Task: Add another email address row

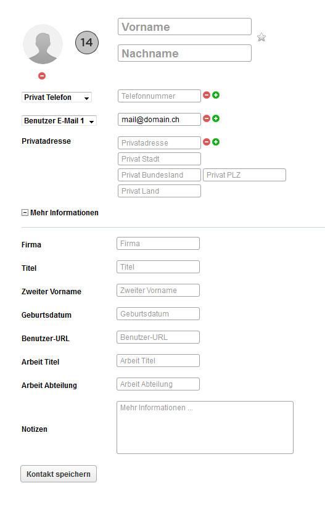Action: [x=216, y=118]
